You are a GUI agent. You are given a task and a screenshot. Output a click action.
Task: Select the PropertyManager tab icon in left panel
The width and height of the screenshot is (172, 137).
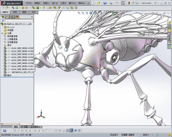(x=7, y=17)
